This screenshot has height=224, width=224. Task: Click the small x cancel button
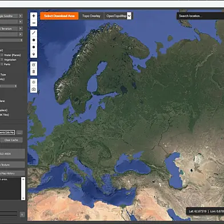22,214
